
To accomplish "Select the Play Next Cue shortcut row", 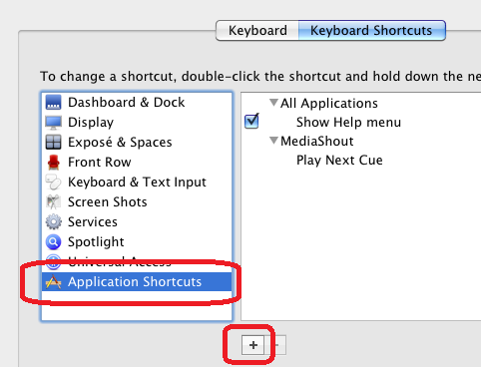I will [361, 160].
